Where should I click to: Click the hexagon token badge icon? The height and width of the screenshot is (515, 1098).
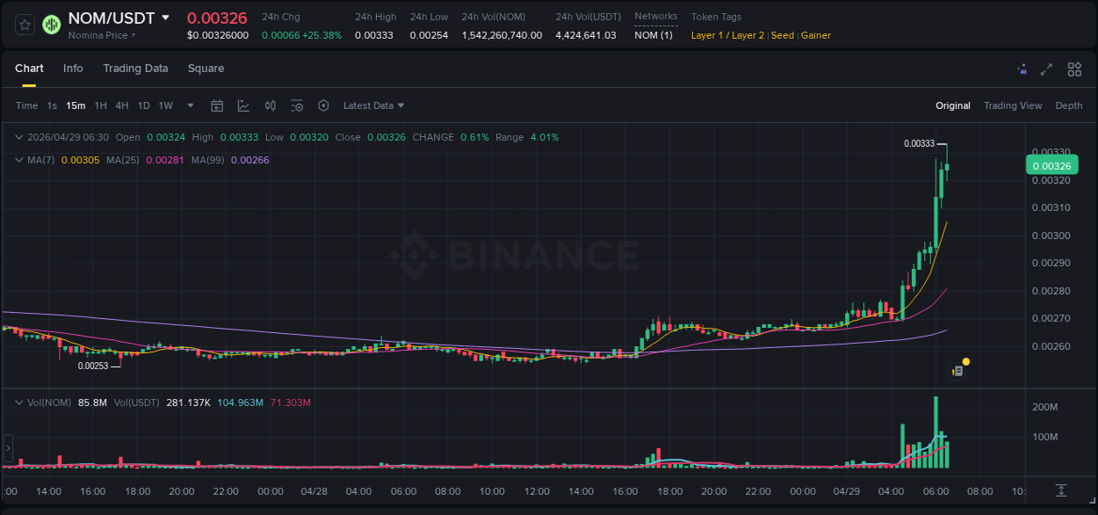pyautogui.click(x=51, y=25)
